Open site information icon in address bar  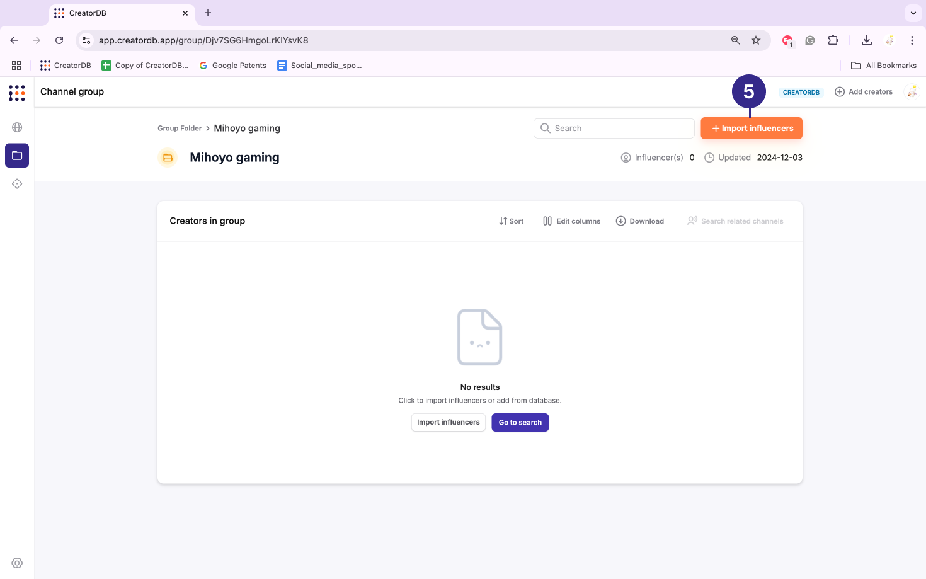click(x=86, y=40)
